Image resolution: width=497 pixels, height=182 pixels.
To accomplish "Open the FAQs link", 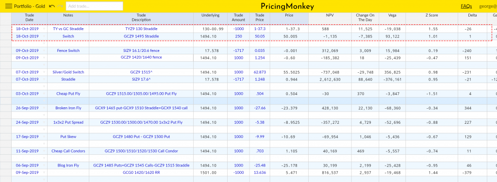I will pos(466,6).
